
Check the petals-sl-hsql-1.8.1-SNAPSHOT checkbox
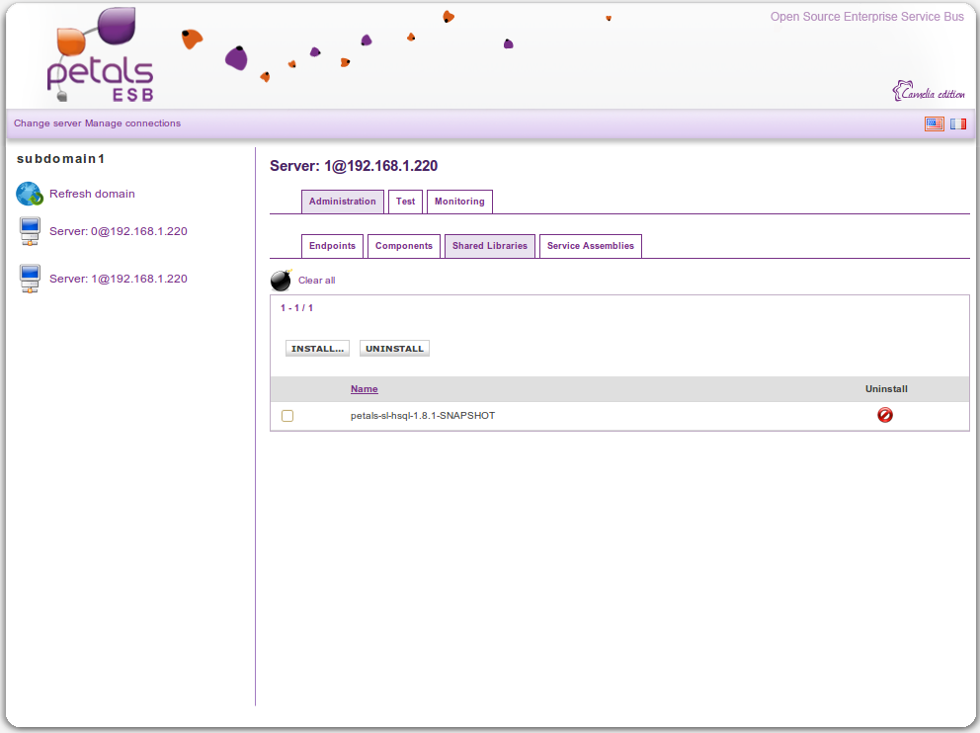(x=287, y=416)
